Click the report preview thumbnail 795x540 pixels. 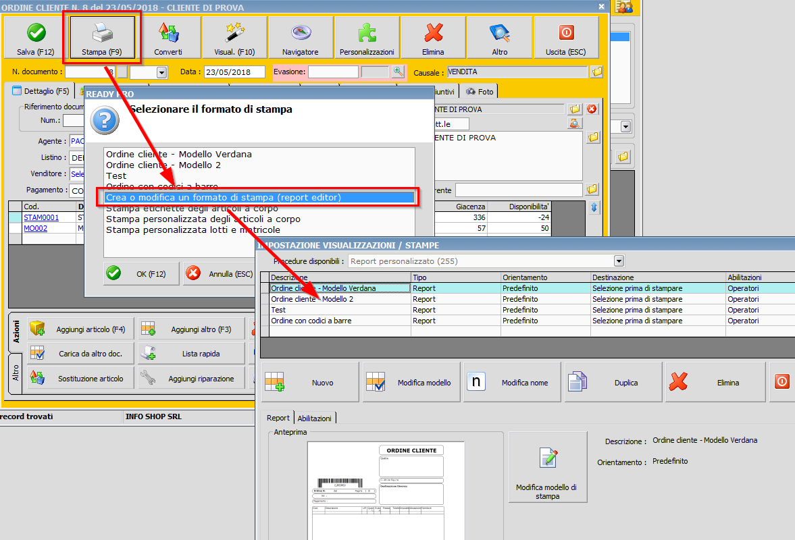click(x=386, y=490)
